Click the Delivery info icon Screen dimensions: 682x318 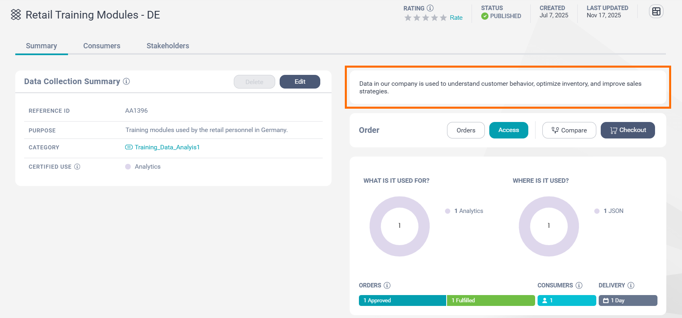click(631, 285)
